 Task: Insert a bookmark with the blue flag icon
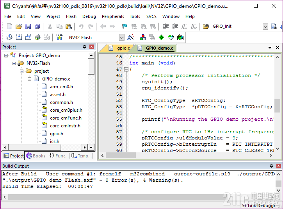coord(125,27)
